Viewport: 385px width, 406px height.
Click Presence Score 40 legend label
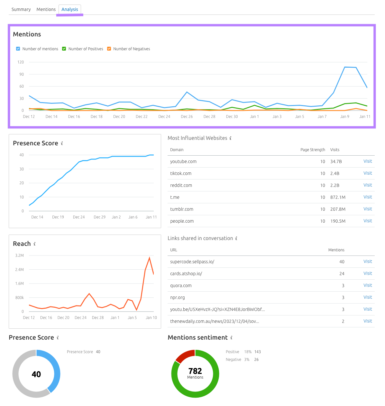coord(84,352)
